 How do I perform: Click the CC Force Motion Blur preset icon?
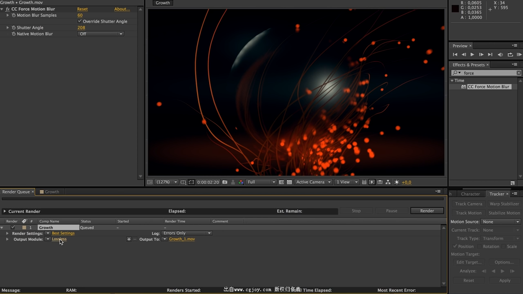[464, 87]
